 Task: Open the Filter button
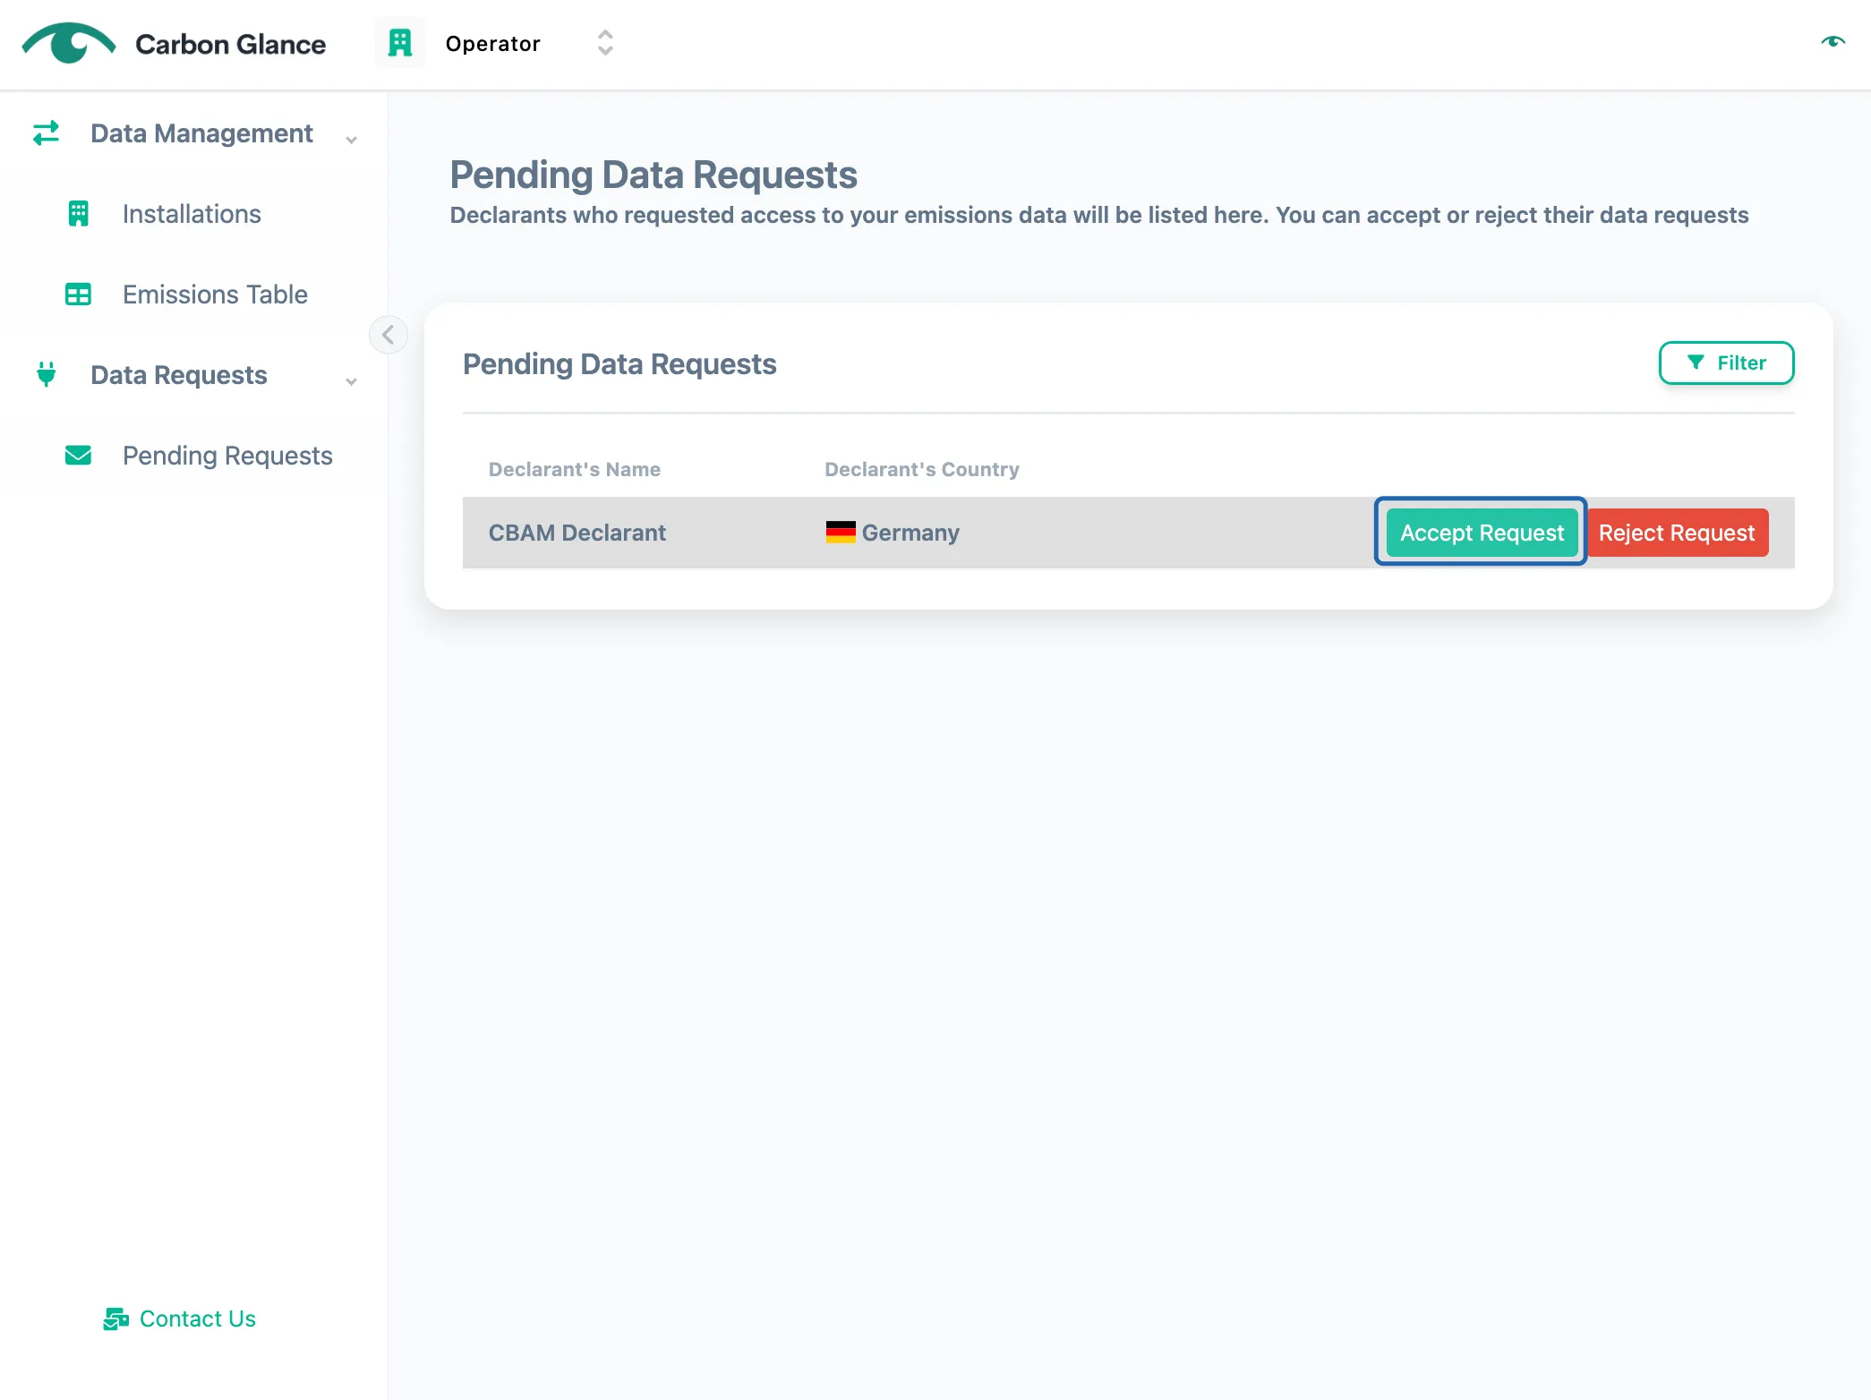click(1726, 363)
